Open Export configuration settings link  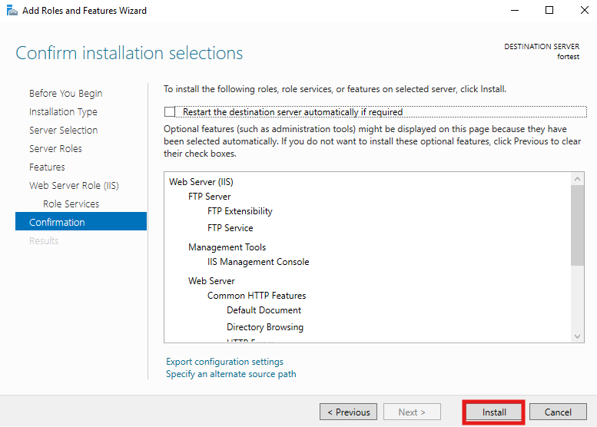click(x=224, y=362)
